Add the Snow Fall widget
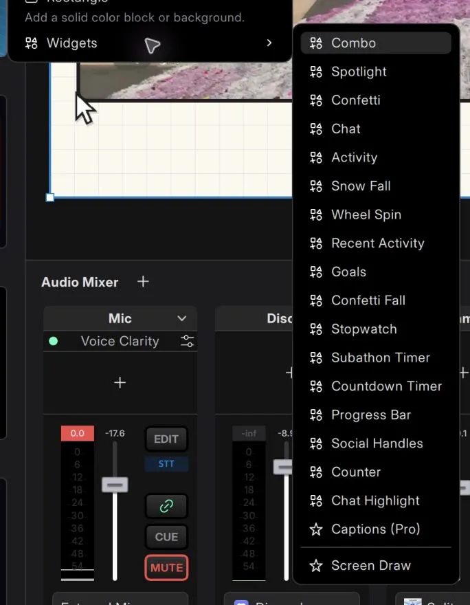This screenshot has width=470, height=605. (376, 186)
